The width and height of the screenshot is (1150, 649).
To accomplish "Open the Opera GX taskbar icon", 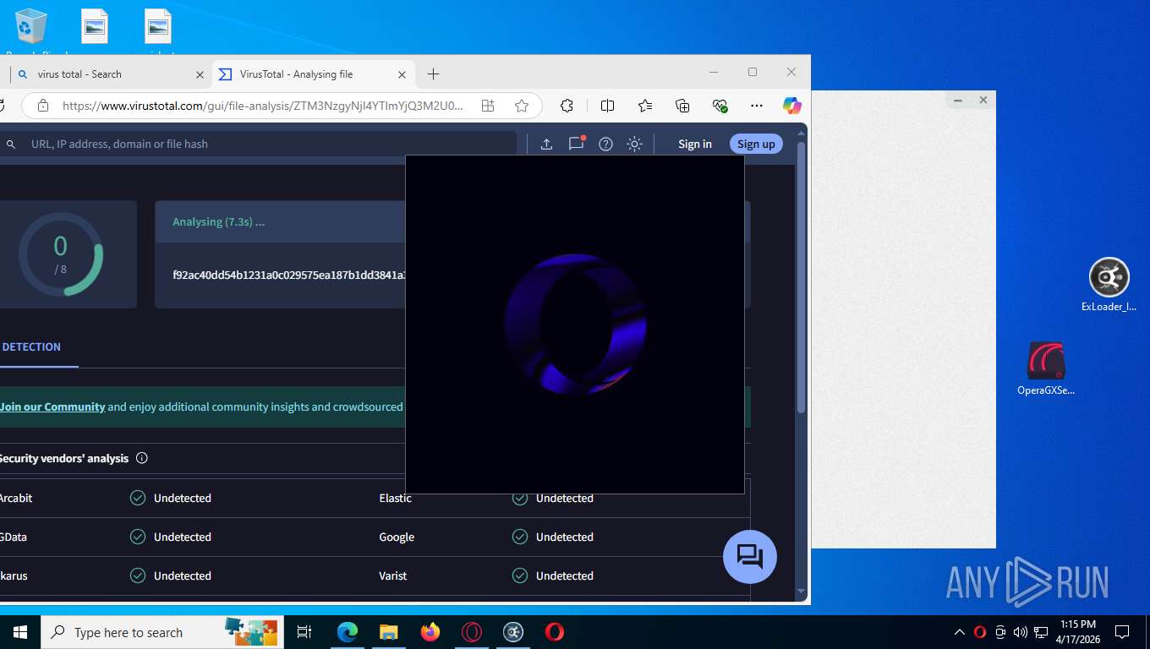I will 472,632.
